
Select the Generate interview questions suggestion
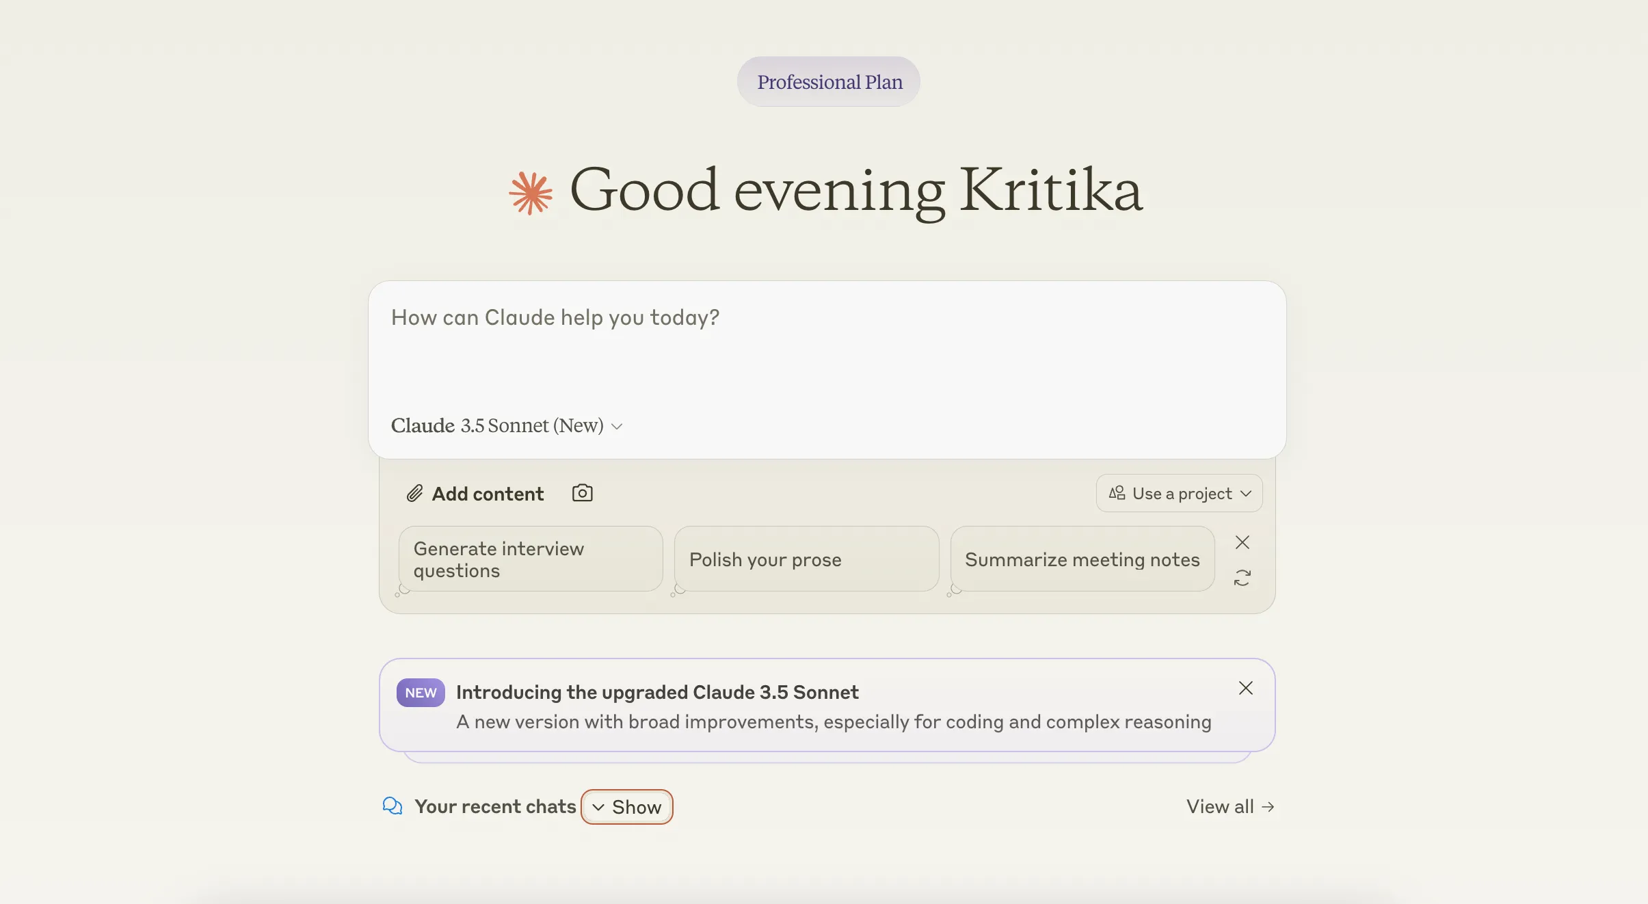[x=531, y=559]
